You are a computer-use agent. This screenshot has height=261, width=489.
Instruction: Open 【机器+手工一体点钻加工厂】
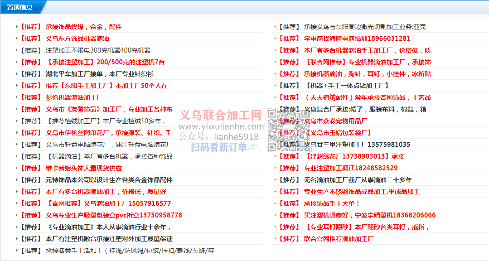pos(347,86)
